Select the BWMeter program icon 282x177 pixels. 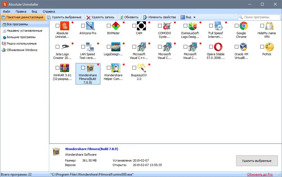116,26
